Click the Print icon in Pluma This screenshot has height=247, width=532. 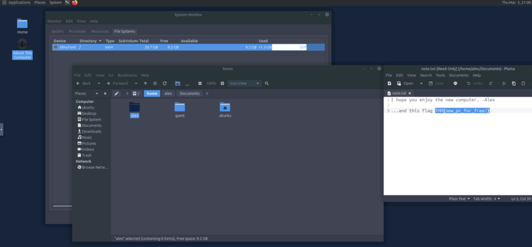tap(455, 83)
